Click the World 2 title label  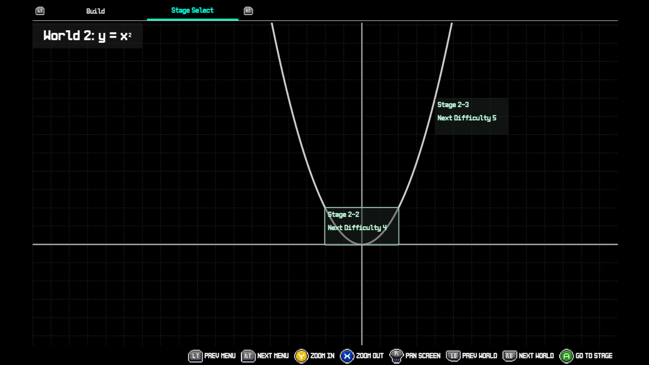coord(87,35)
